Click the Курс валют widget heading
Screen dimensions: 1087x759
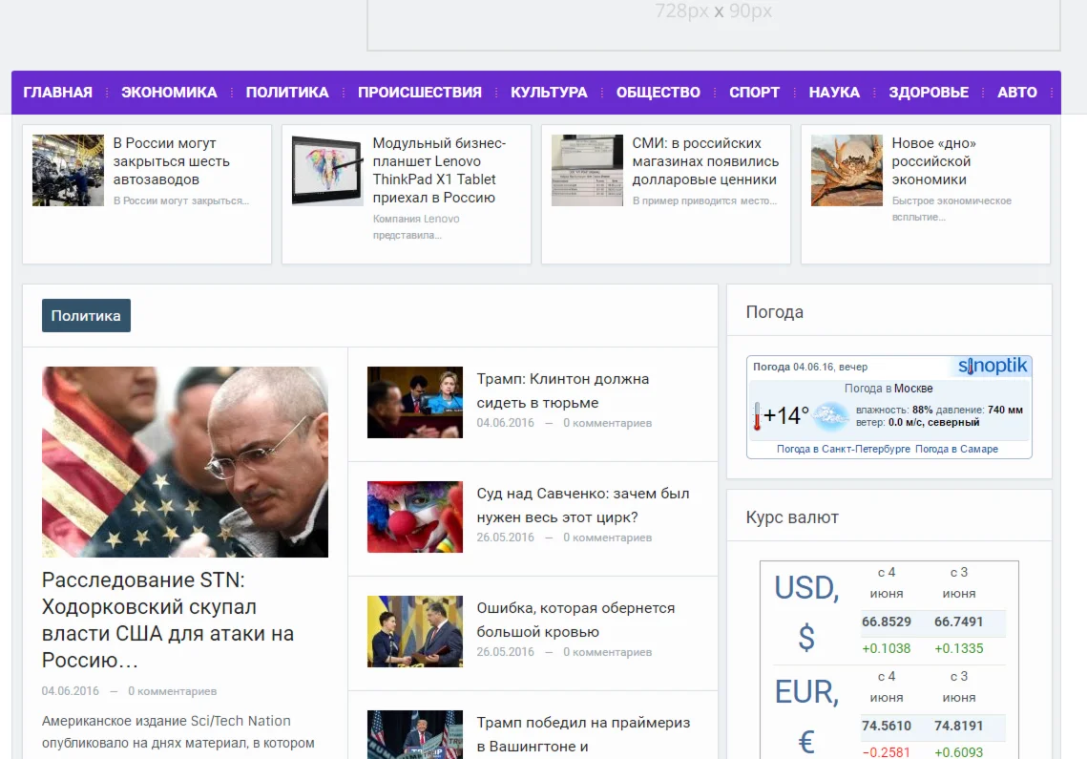[x=792, y=517]
